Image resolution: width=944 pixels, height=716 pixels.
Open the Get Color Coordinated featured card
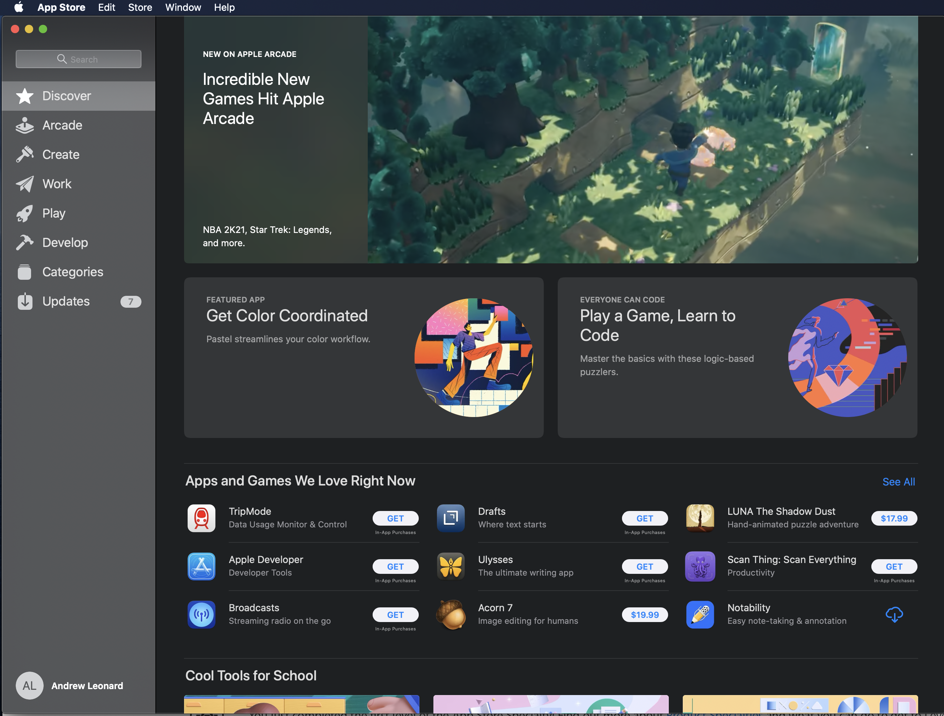point(364,358)
